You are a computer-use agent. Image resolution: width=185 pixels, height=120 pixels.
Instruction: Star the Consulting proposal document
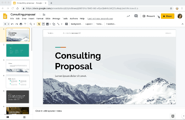tap(40, 15)
